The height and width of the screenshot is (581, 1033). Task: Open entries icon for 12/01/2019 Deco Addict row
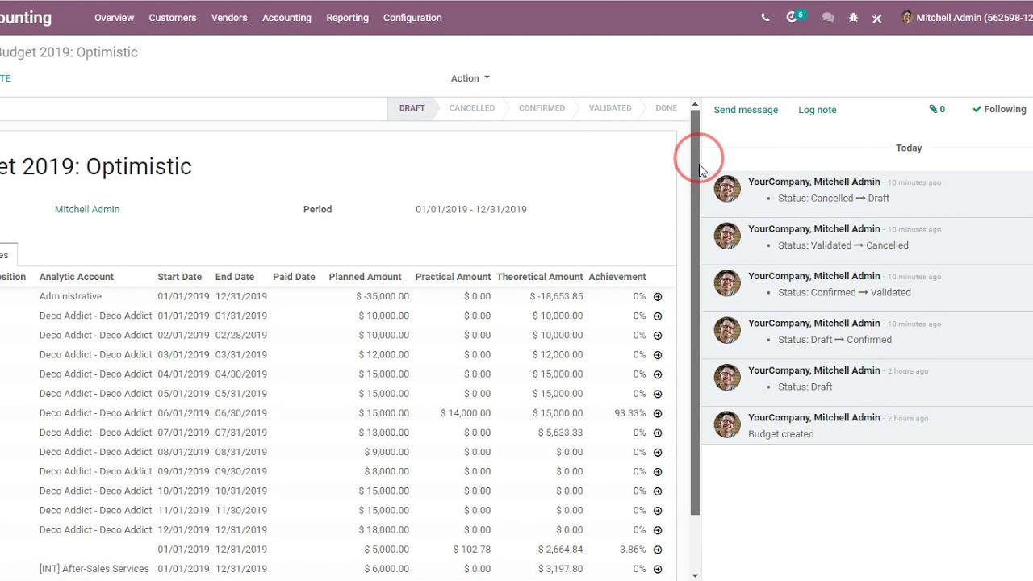[x=658, y=530]
